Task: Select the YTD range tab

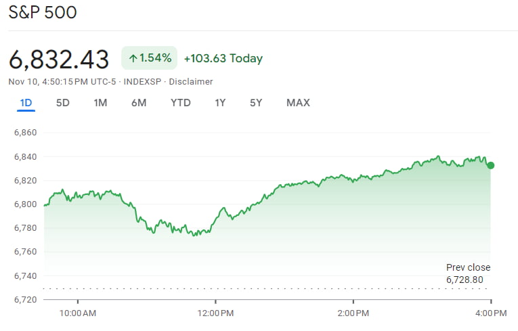Action: (181, 103)
